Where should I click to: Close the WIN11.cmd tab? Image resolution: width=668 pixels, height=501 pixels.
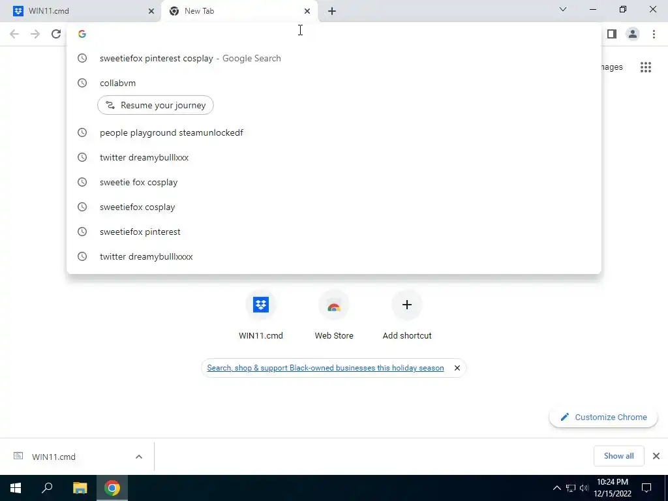pos(151,11)
